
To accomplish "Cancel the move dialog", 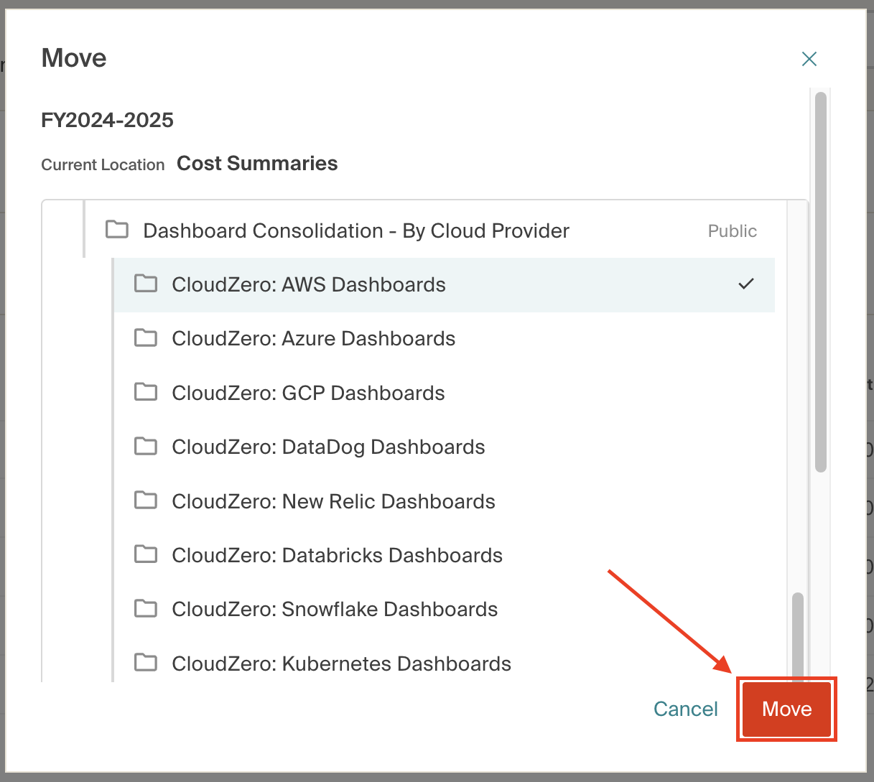I will (685, 709).
